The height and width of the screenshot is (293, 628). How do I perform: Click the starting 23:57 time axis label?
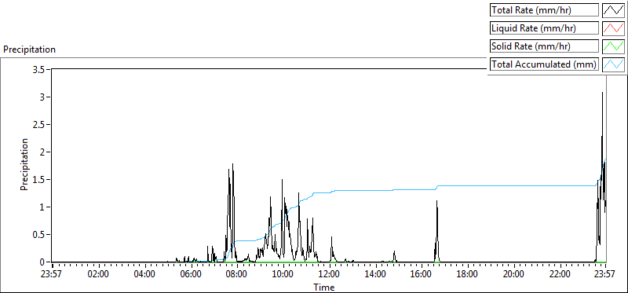[53, 275]
